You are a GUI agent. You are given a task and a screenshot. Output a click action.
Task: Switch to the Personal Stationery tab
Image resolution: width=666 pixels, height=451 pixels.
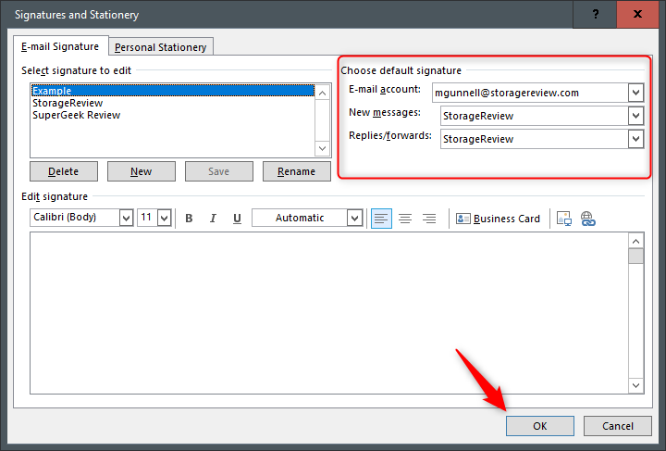[x=161, y=47]
